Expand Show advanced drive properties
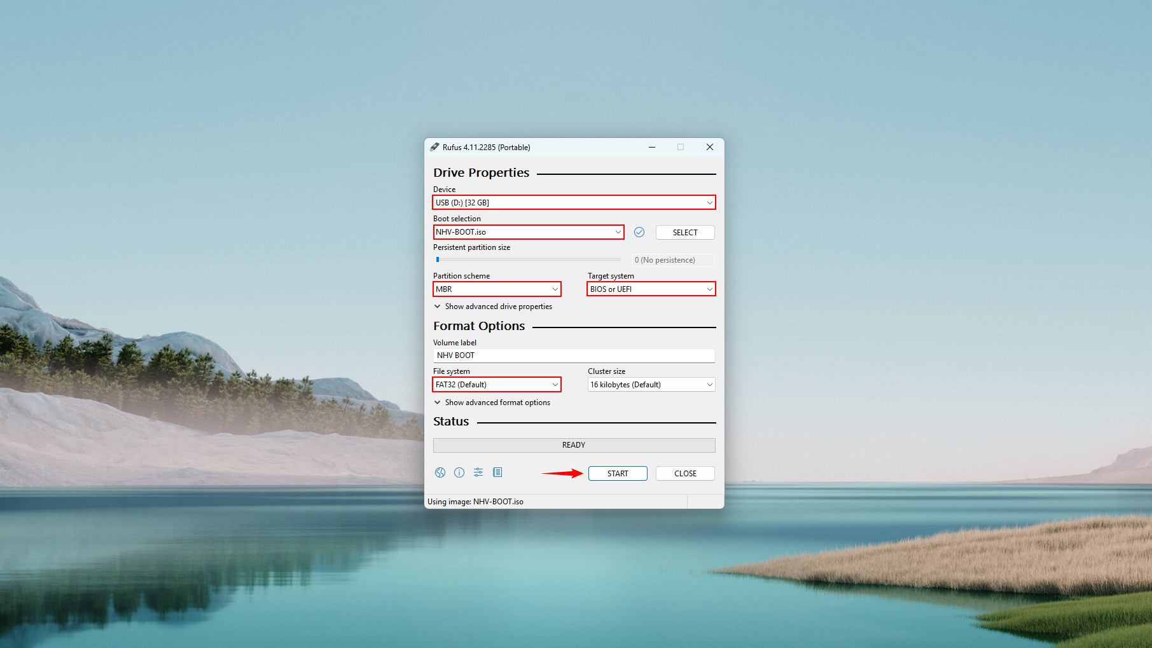The height and width of the screenshot is (648, 1152). 497,307
